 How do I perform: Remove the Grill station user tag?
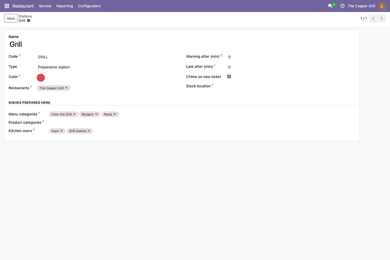[89, 131]
